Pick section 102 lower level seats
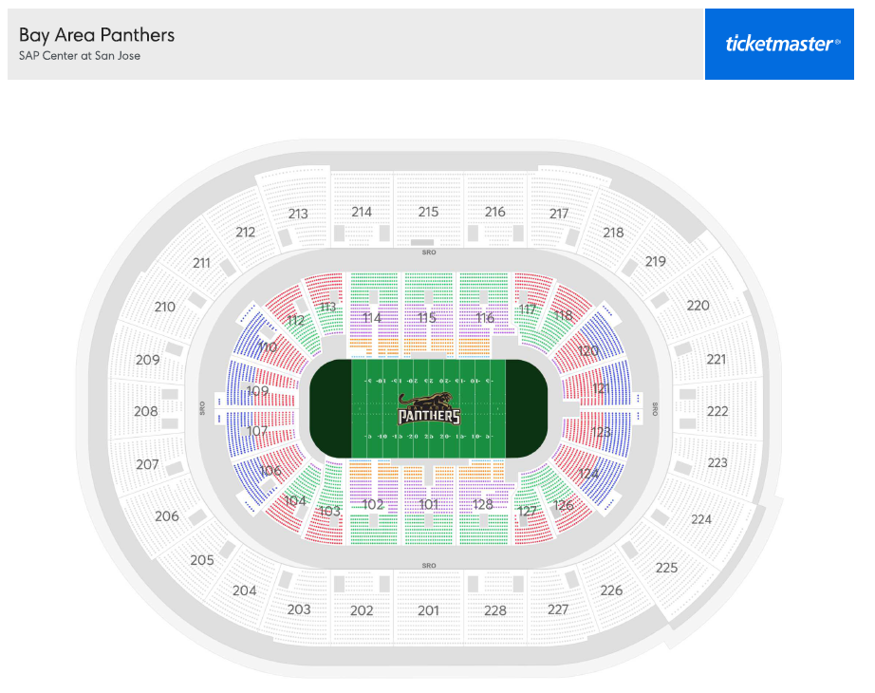The image size is (875, 693). [374, 504]
